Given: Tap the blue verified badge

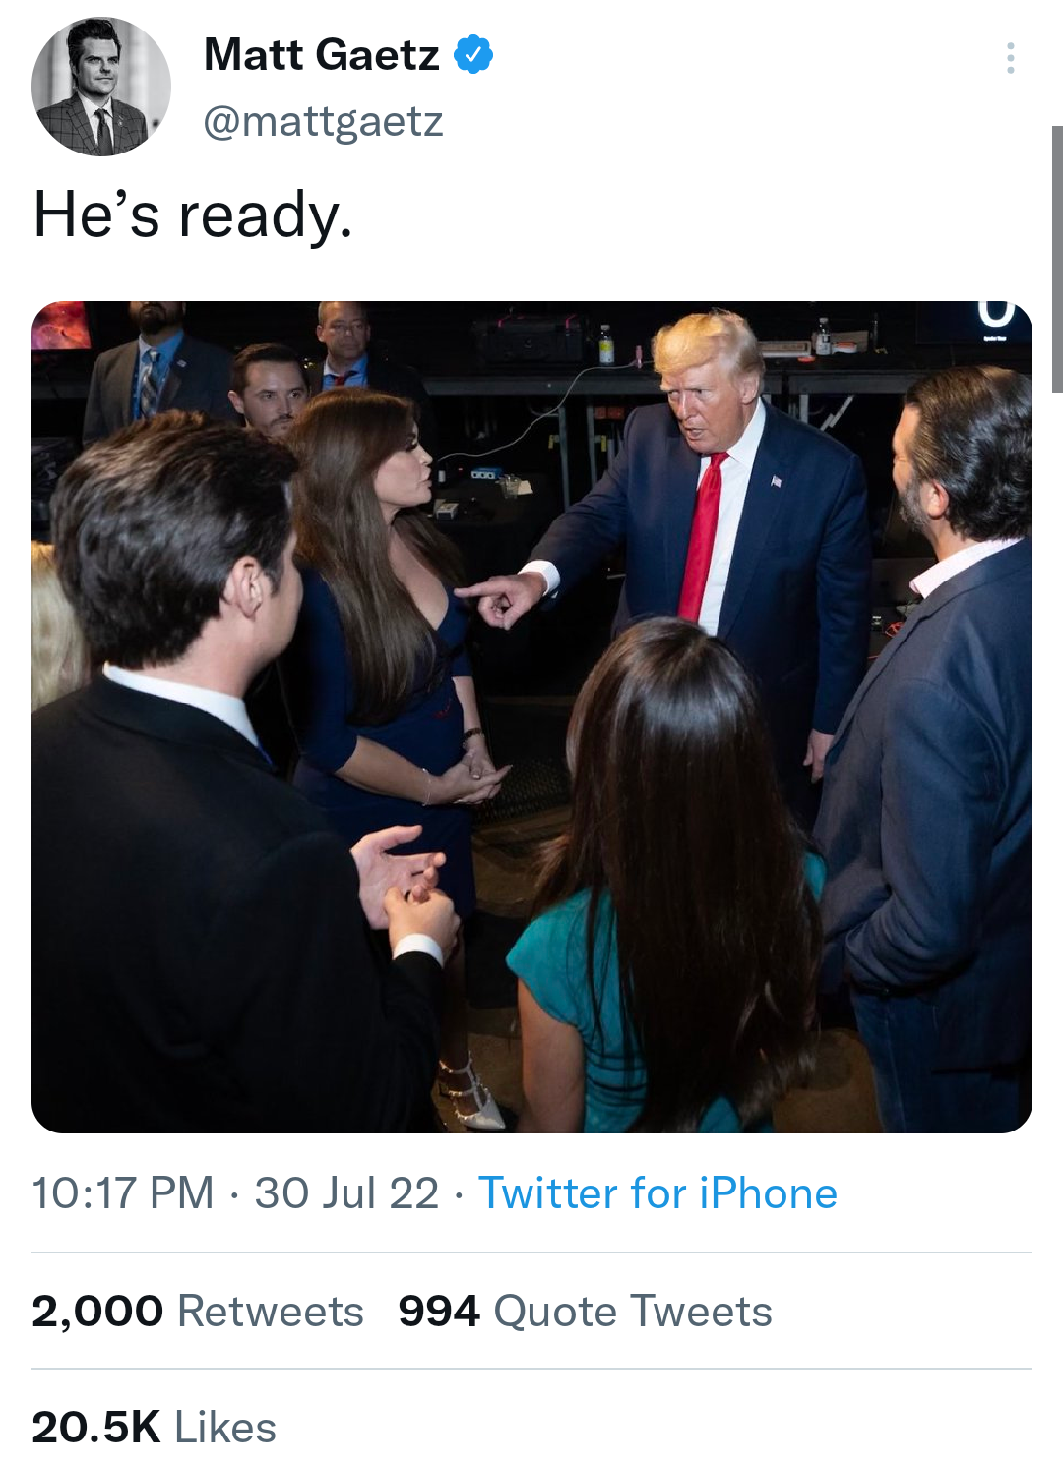Looking at the screenshot, I should 473,54.
